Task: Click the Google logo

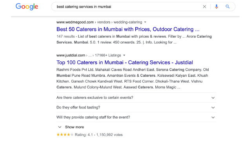Action: pos(27,7)
